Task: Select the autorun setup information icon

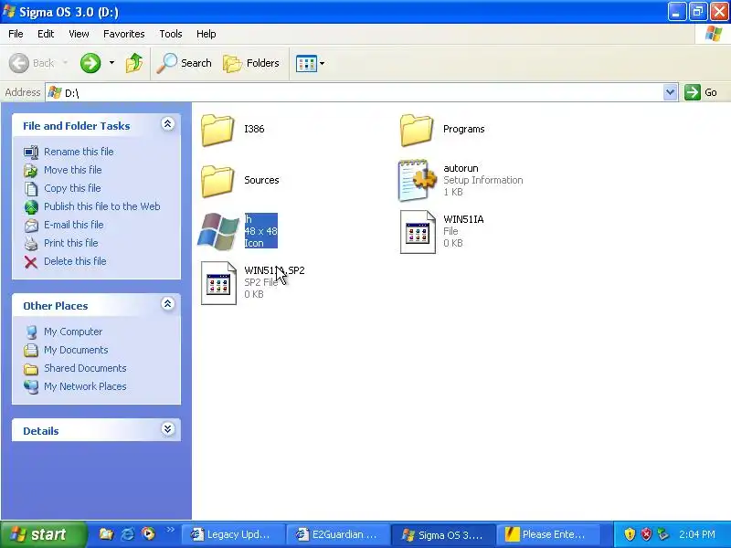Action: coord(417,181)
